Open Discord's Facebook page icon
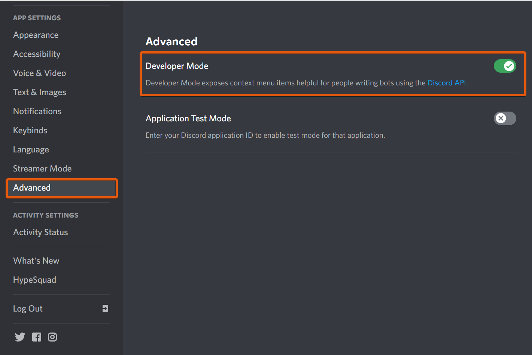This screenshot has width=532, height=355. (x=37, y=337)
